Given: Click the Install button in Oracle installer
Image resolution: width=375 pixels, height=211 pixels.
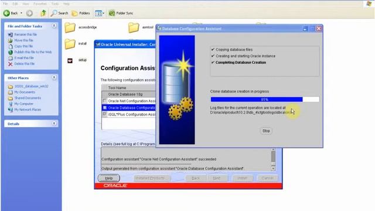Looking at the screenshot, I should [242, 178].
